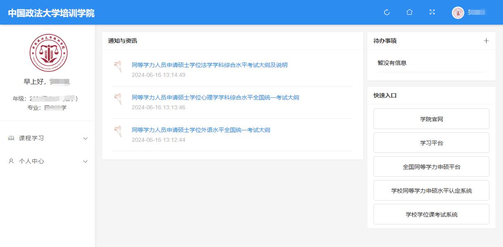Click the university emblem in the sidebar
Image resolution: width=503 pixels, height=247 pixels.
[49, 53]
